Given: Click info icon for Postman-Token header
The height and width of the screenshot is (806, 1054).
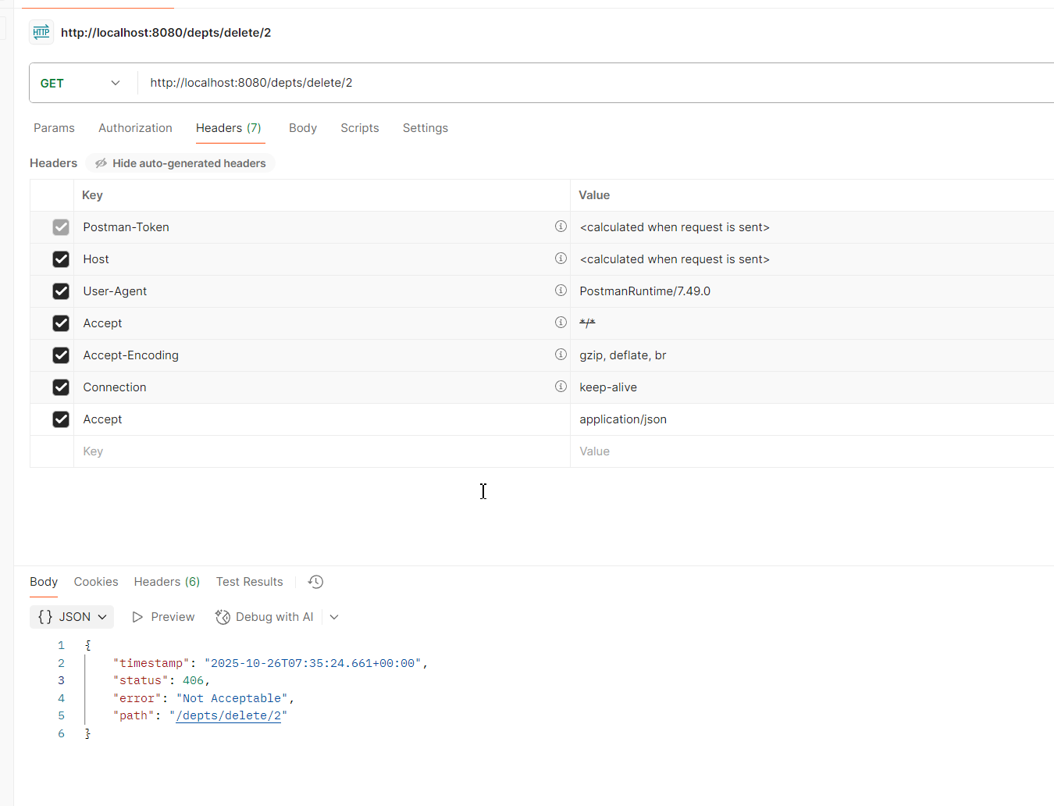Looking at the screenshot, I should tap(561, 226).
